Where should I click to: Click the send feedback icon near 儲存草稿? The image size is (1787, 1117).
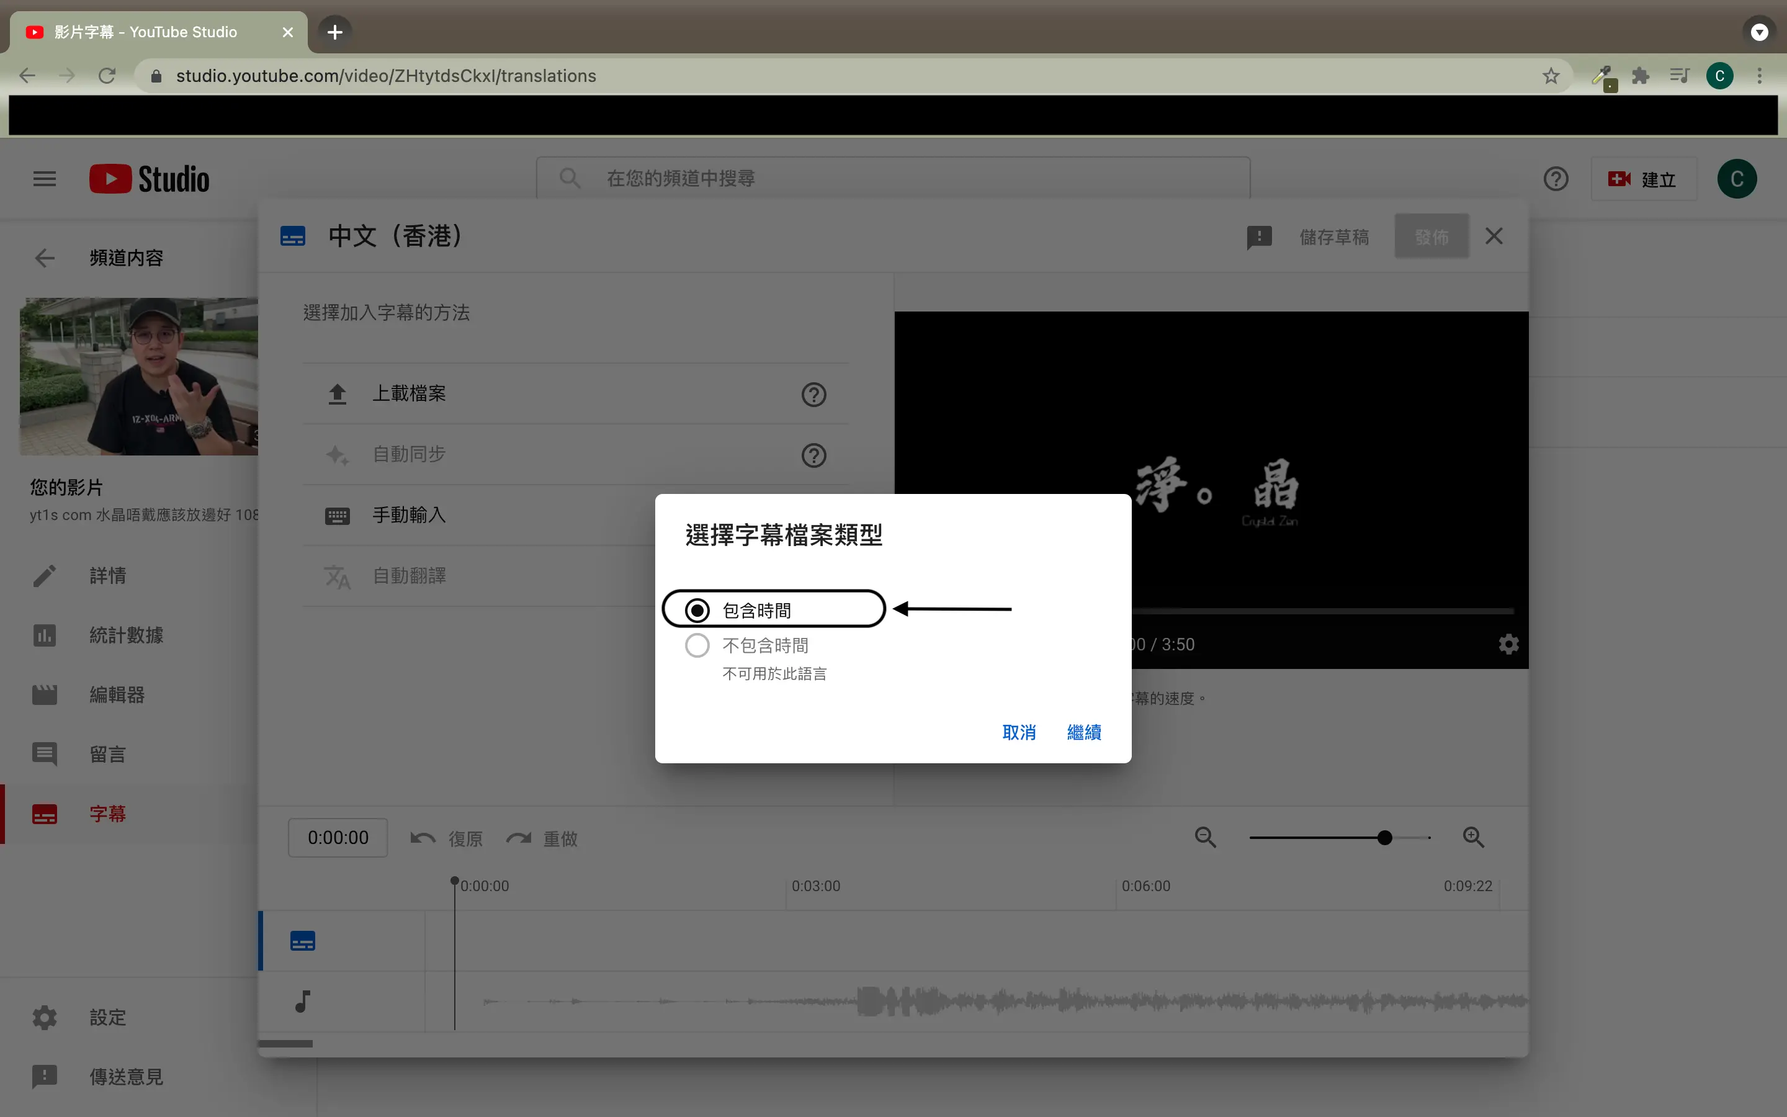(1259, 237)
